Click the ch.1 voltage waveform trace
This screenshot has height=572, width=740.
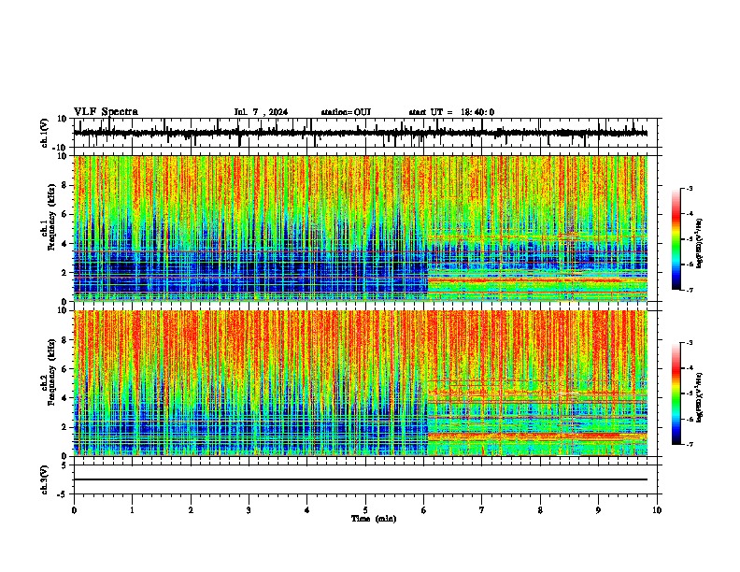coord(360,133)
